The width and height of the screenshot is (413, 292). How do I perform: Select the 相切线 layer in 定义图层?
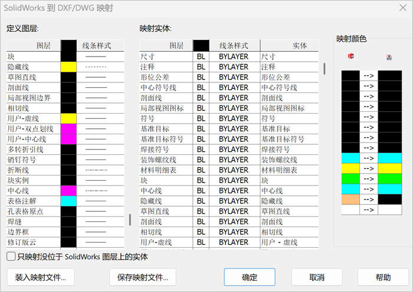(34, 108)
